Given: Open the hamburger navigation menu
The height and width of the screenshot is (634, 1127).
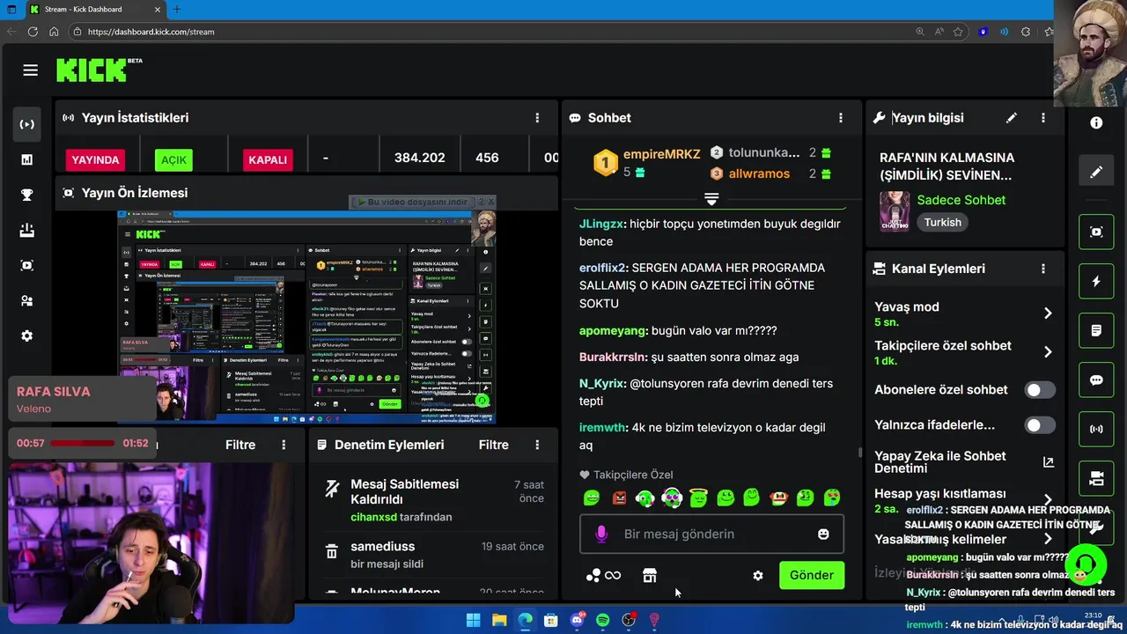Looking at the screenshot, I should coord(31,70).
